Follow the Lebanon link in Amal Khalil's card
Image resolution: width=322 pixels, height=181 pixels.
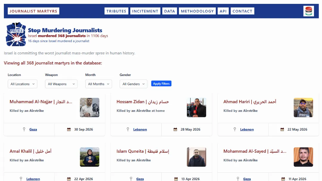point(33,179)
